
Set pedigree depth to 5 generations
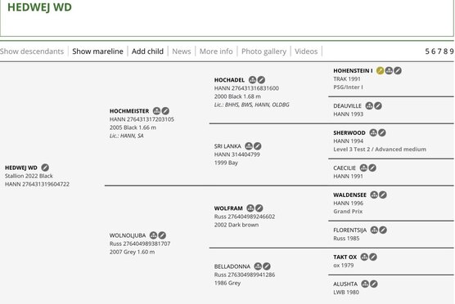coord(427,51)
